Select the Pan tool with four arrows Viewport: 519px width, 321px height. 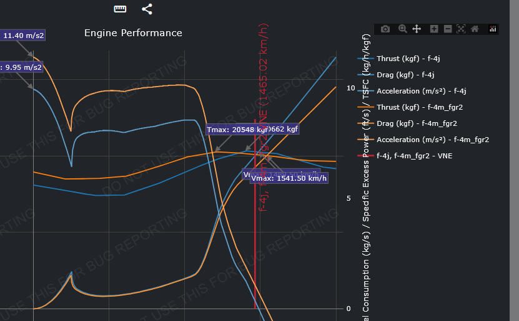[417, 29]
